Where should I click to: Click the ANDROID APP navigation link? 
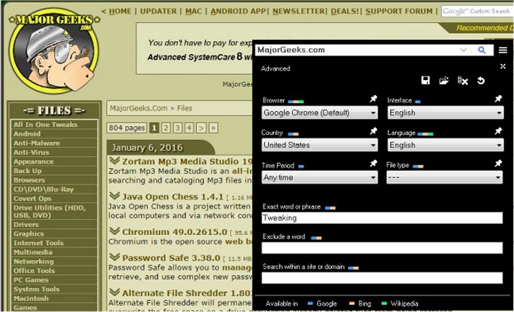238,11
